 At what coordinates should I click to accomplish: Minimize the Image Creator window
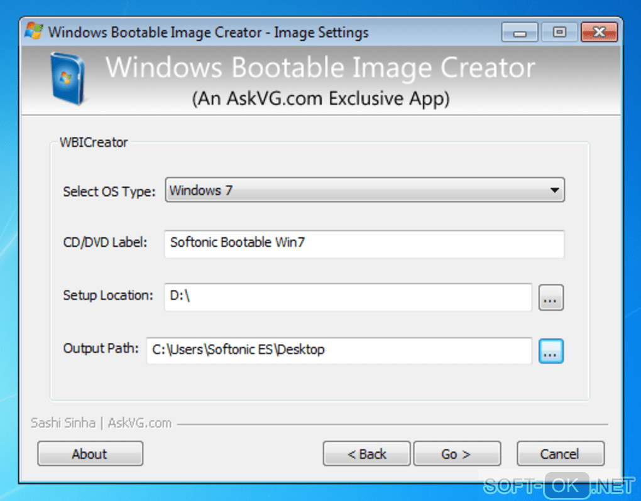click(520, 32)
